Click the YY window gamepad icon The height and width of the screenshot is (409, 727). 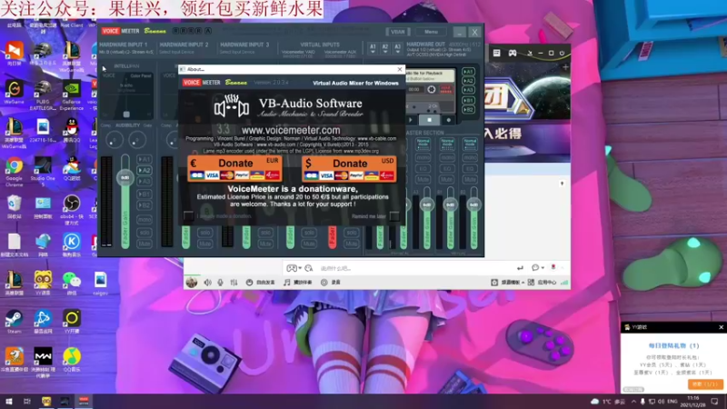tap(513, 53)
